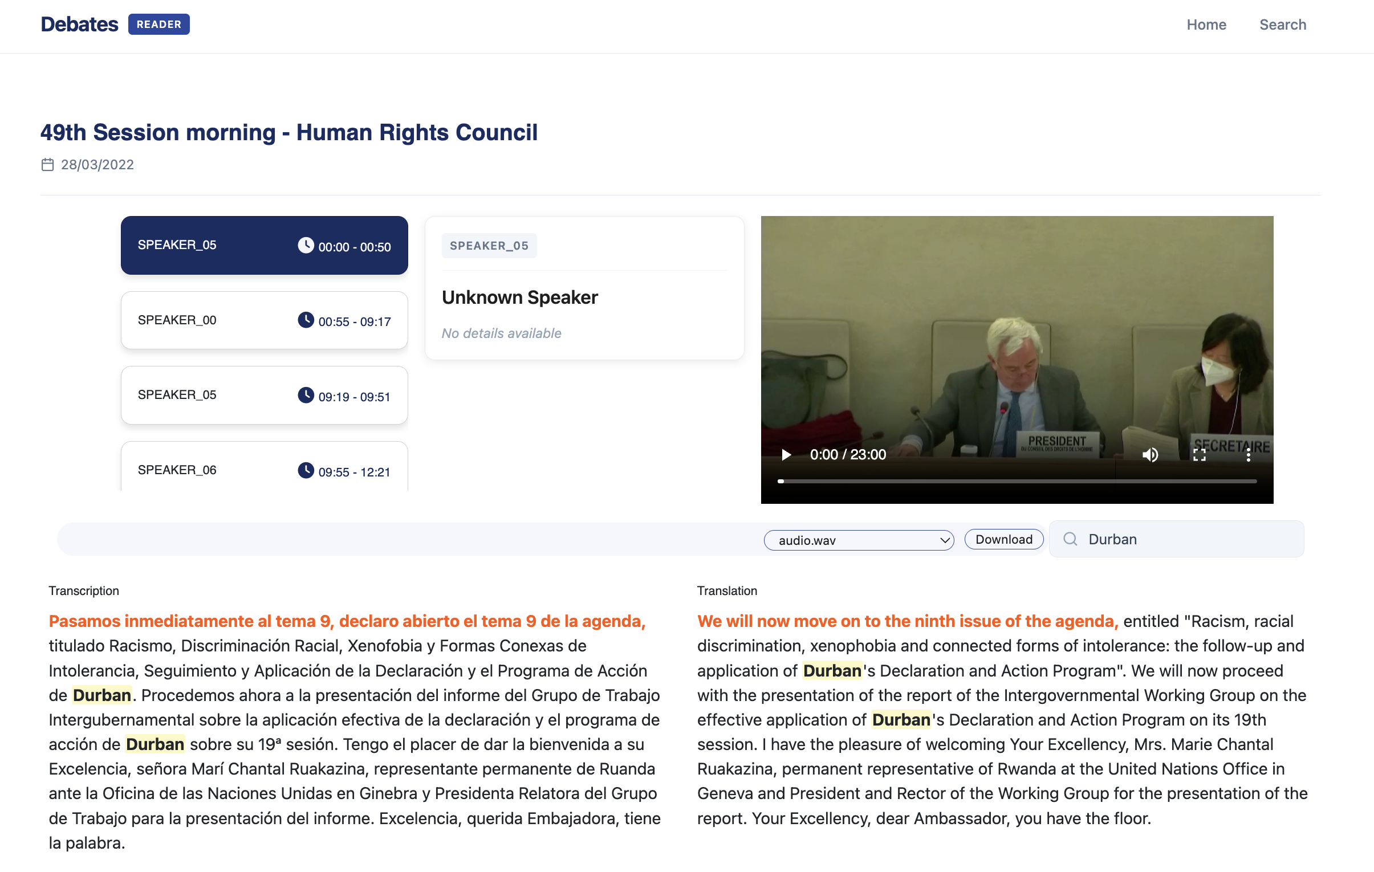Go to Home page
The width and height of the screenshot is (1374, 872).
(1206, 25)
